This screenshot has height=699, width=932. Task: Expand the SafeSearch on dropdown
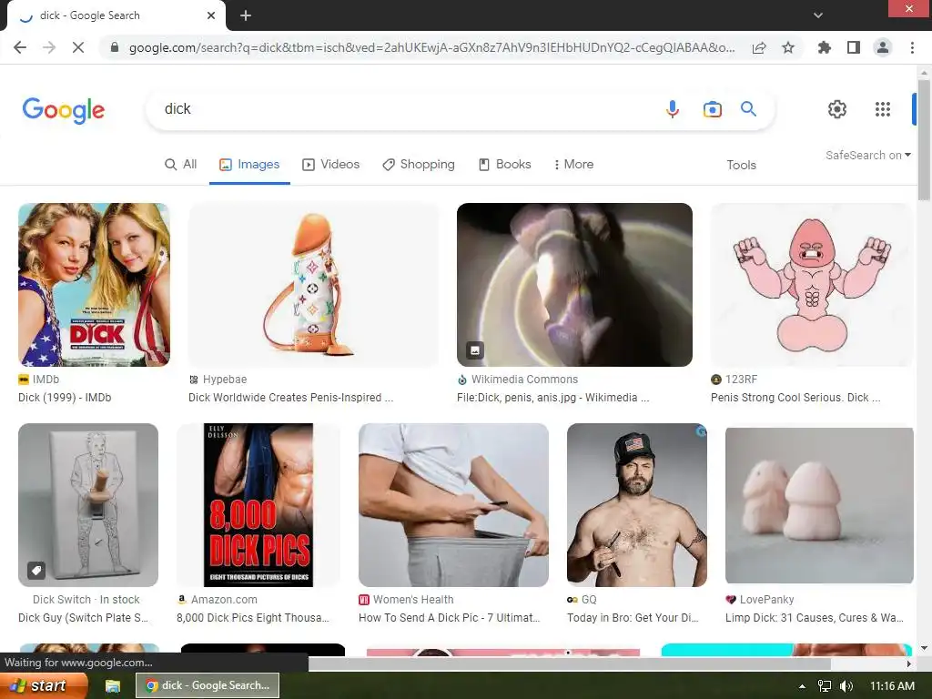[x=867, y=155]
